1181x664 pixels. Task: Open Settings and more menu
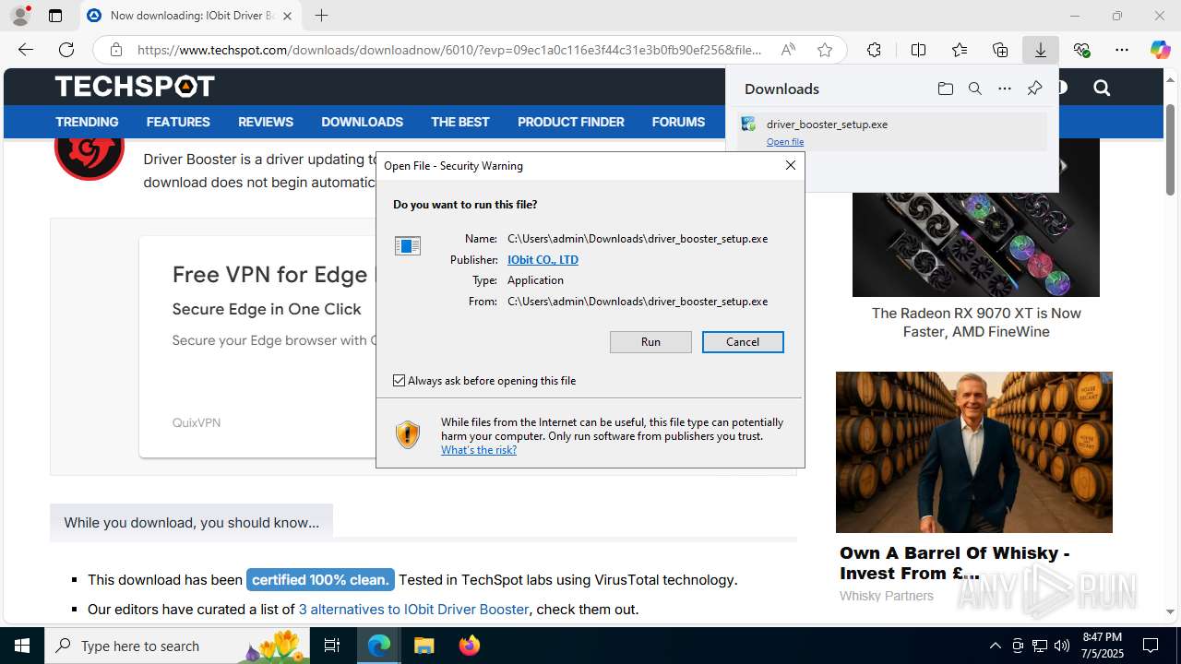click(1122, 50)
